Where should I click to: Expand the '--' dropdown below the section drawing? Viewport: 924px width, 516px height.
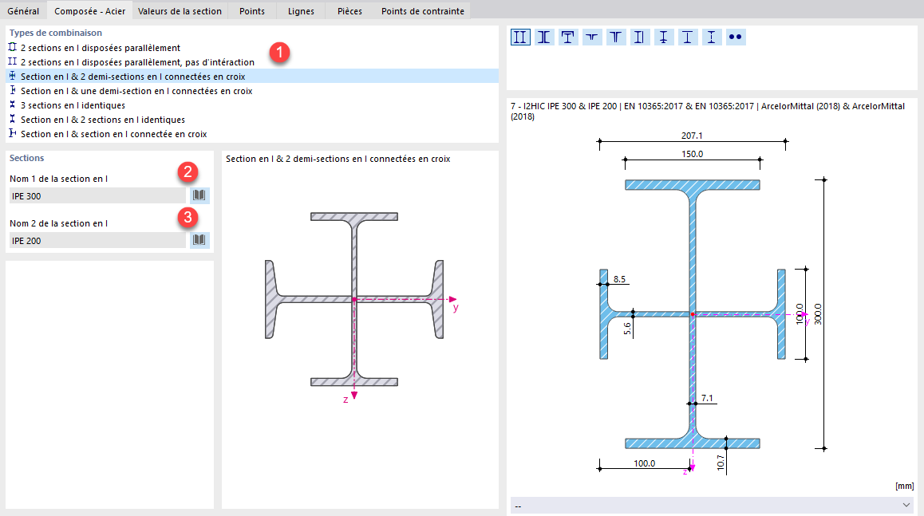(712, 506)
